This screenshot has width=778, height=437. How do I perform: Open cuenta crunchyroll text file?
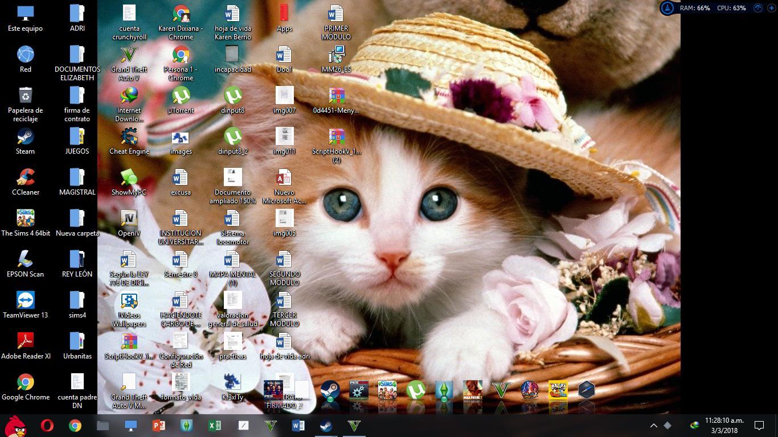click(129, 22)
